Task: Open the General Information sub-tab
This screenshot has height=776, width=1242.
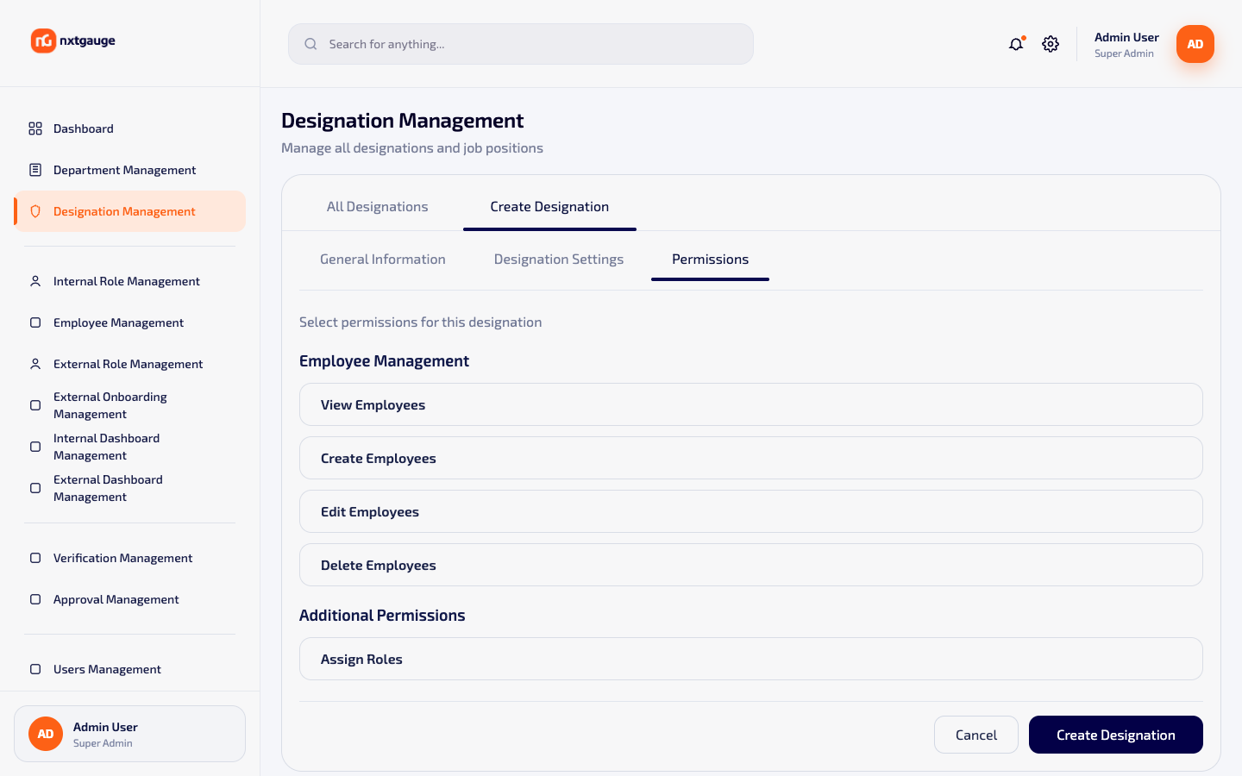Action: [383, 260]
